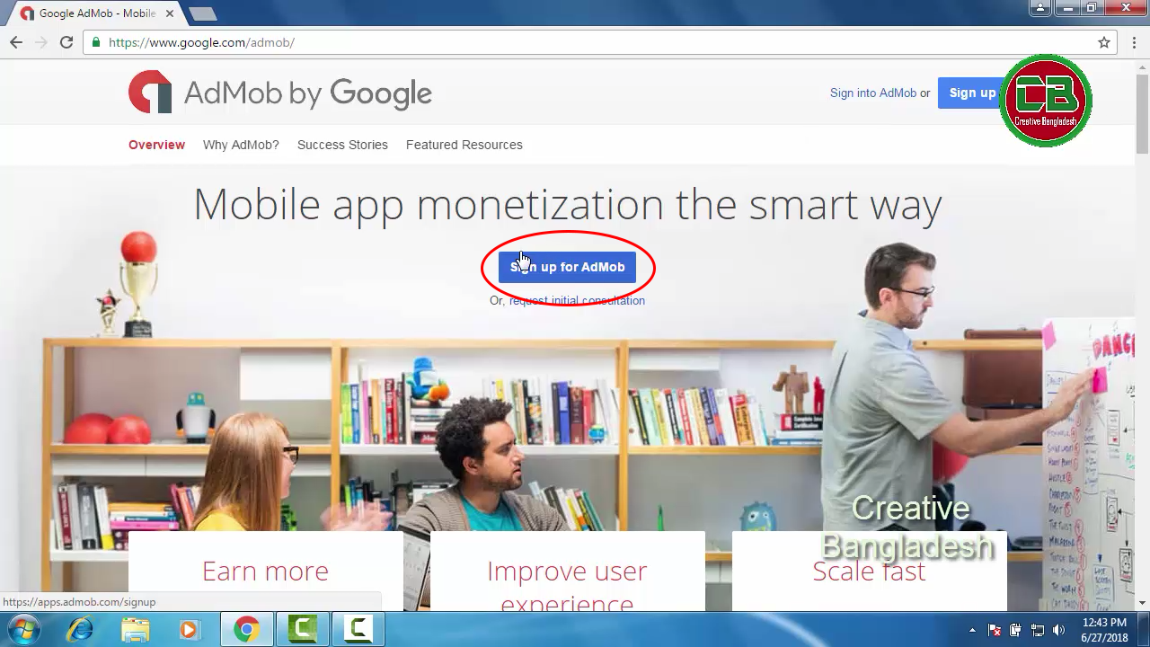Open Action Center flag in tray
This screenshot has width=1150, height=647.
tap(995, 630)
